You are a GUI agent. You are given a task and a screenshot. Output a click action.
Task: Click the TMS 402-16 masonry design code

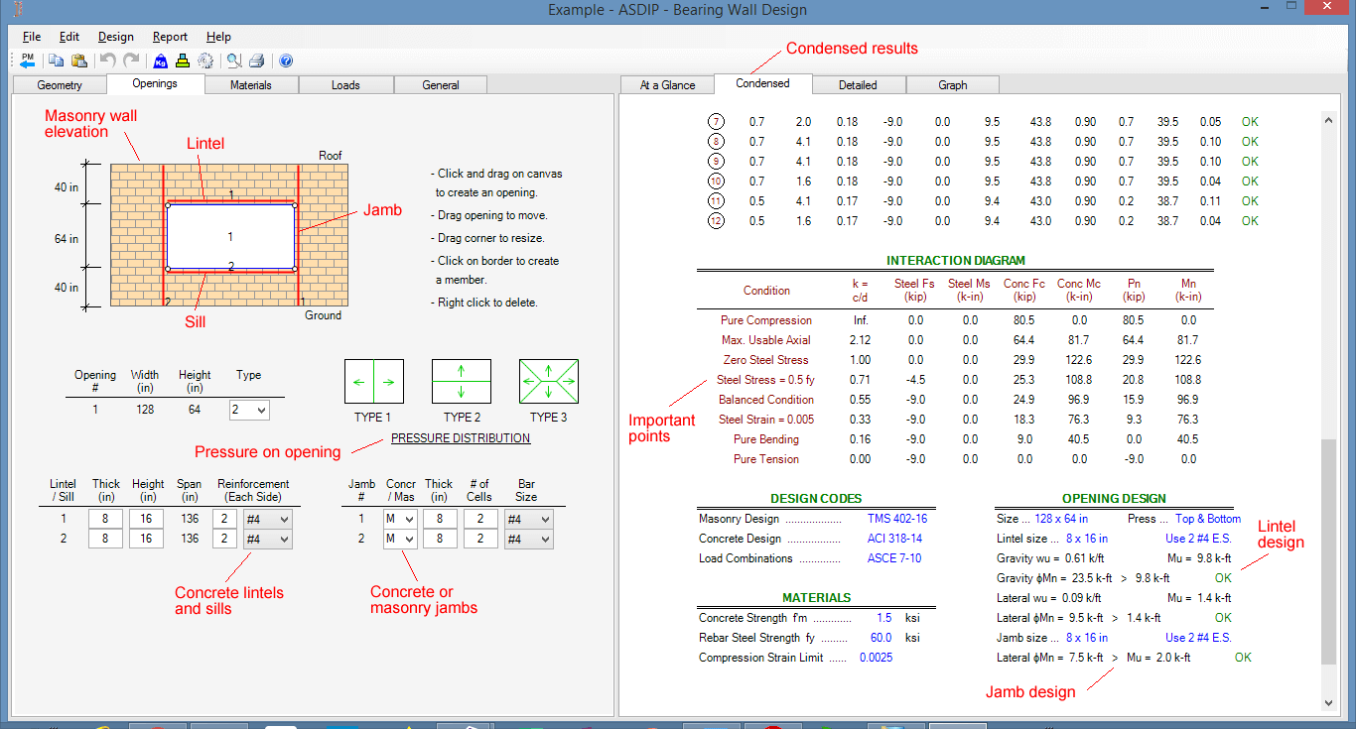coord(897,519)
